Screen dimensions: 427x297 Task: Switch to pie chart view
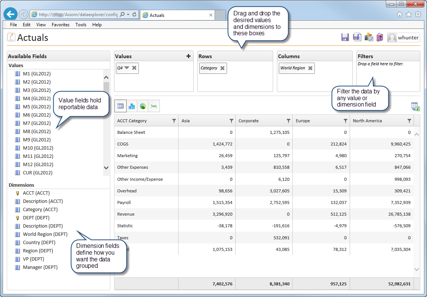pyautogui.click(x=143, y=106)
